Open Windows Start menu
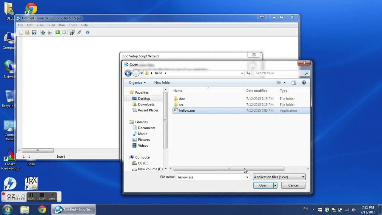The width and height of the screenshot is (382, 215). pos(7,209)
